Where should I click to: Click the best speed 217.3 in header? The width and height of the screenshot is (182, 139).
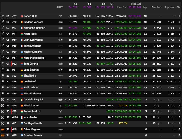click(x=110, y=8)
